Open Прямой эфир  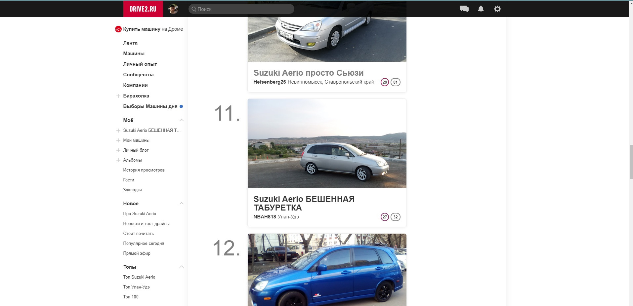pyautogui.click(x=137, y=253)
